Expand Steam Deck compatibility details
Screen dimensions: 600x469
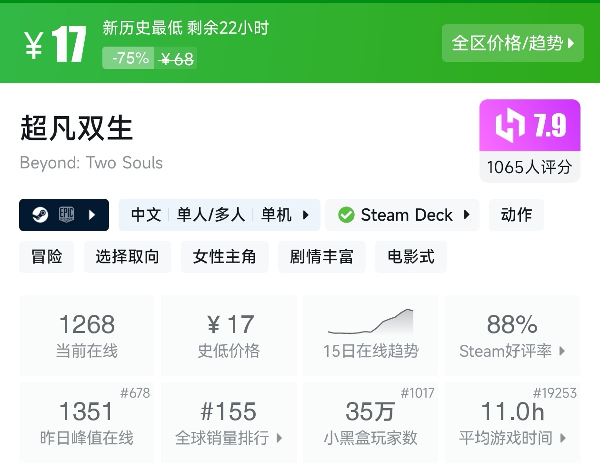[x=466, y=215]
